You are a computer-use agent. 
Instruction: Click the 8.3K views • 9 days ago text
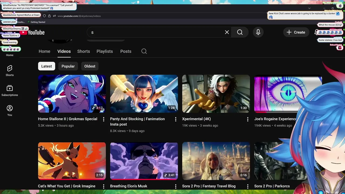(x=127, y=131)
